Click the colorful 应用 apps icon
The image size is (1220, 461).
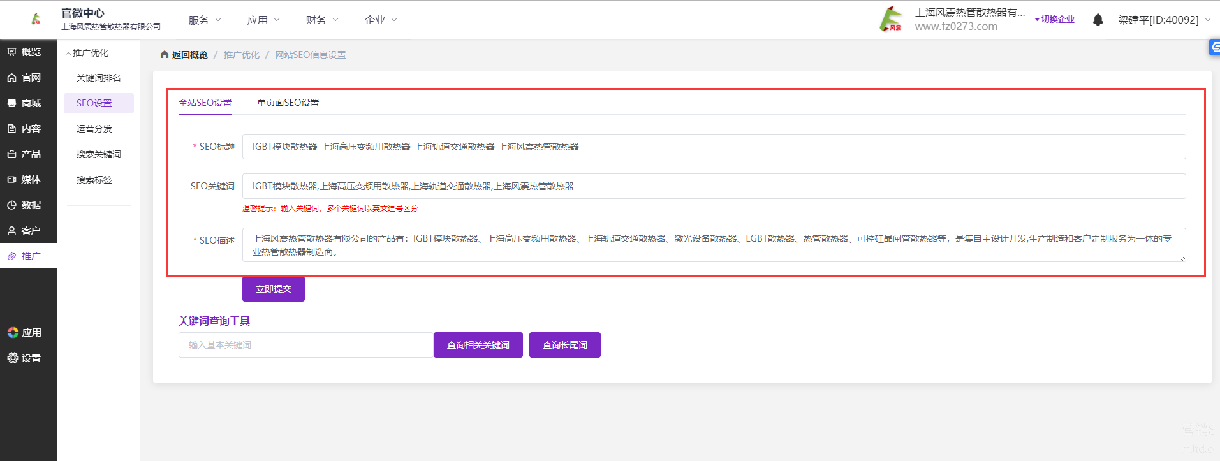pos(13,333)
